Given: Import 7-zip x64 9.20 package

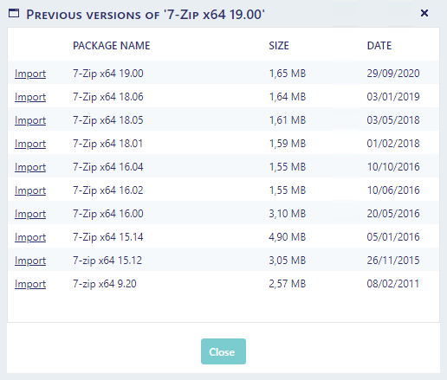Looking at the screenshot, I should click(30, 284).
